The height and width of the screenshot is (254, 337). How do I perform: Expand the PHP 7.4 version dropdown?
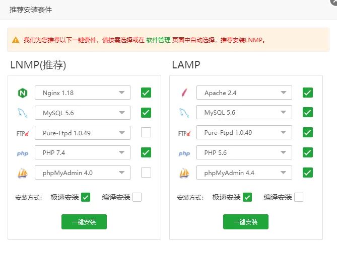[83, 152]
